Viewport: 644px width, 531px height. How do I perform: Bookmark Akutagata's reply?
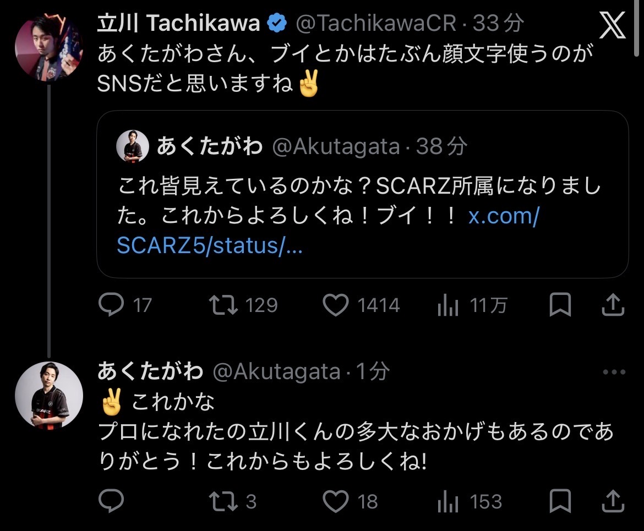click(x=561, y=501)
